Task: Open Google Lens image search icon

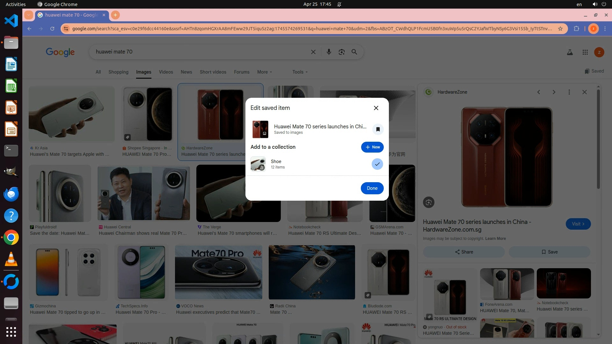Action: click(341, 52)
